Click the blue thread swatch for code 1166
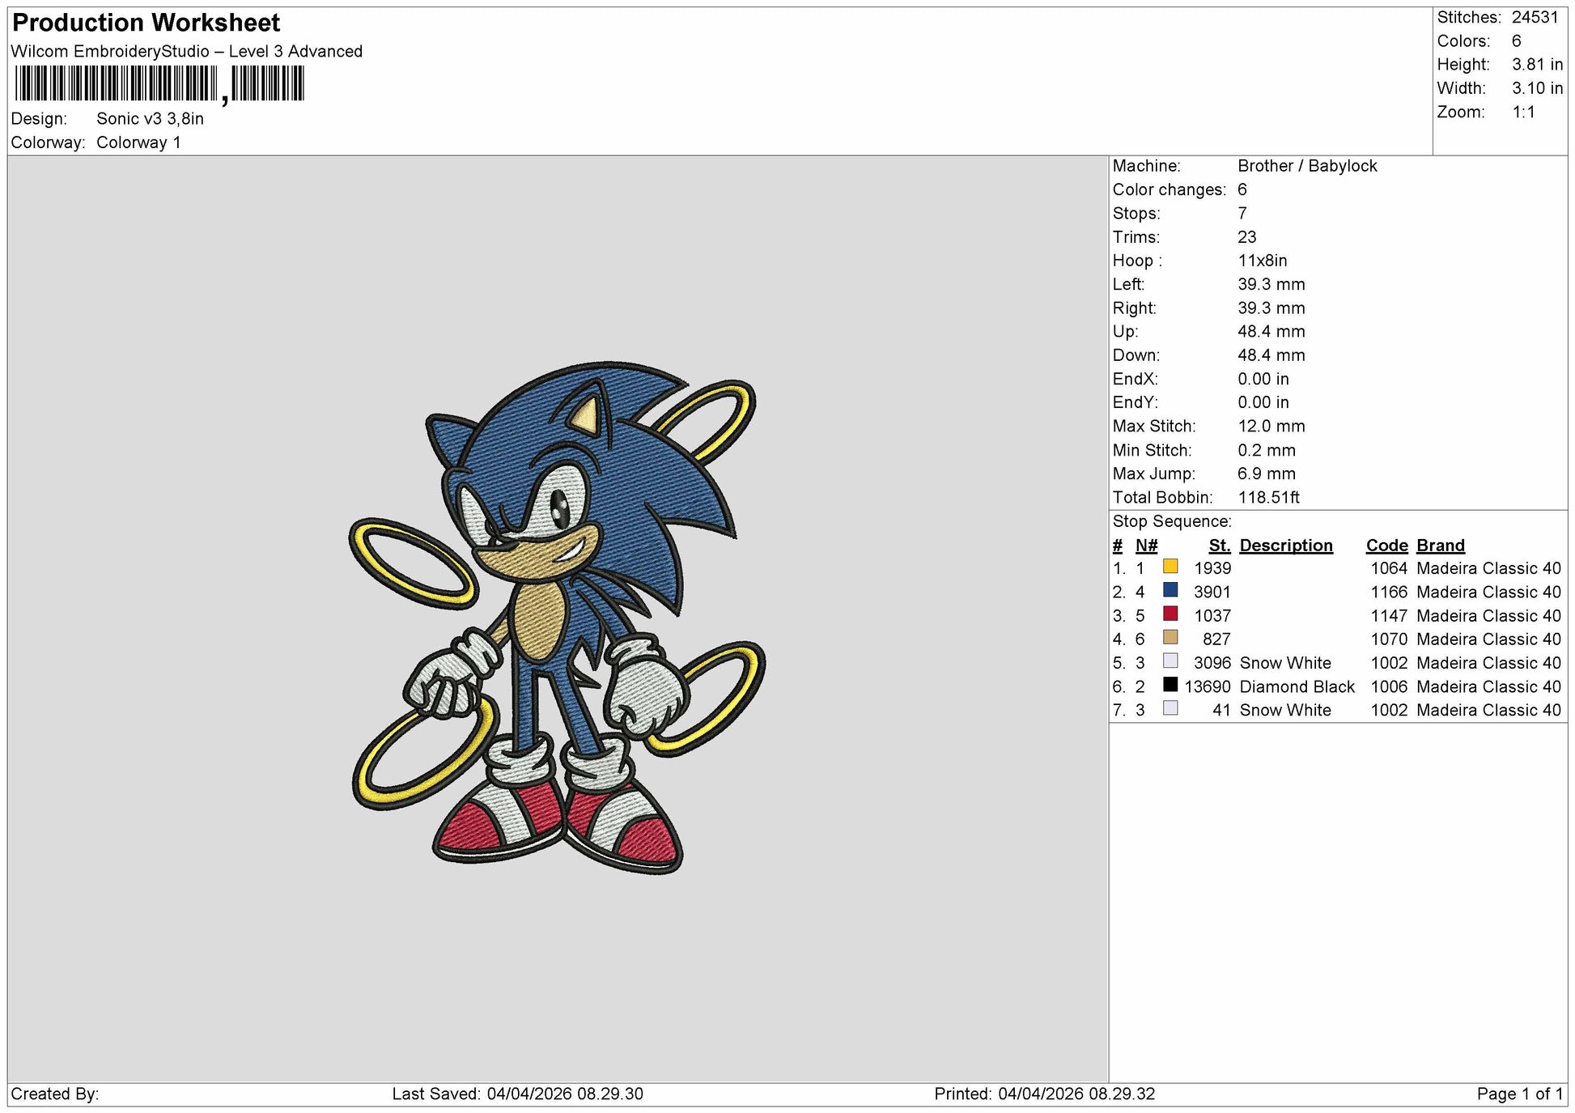 coord(1170,590)
